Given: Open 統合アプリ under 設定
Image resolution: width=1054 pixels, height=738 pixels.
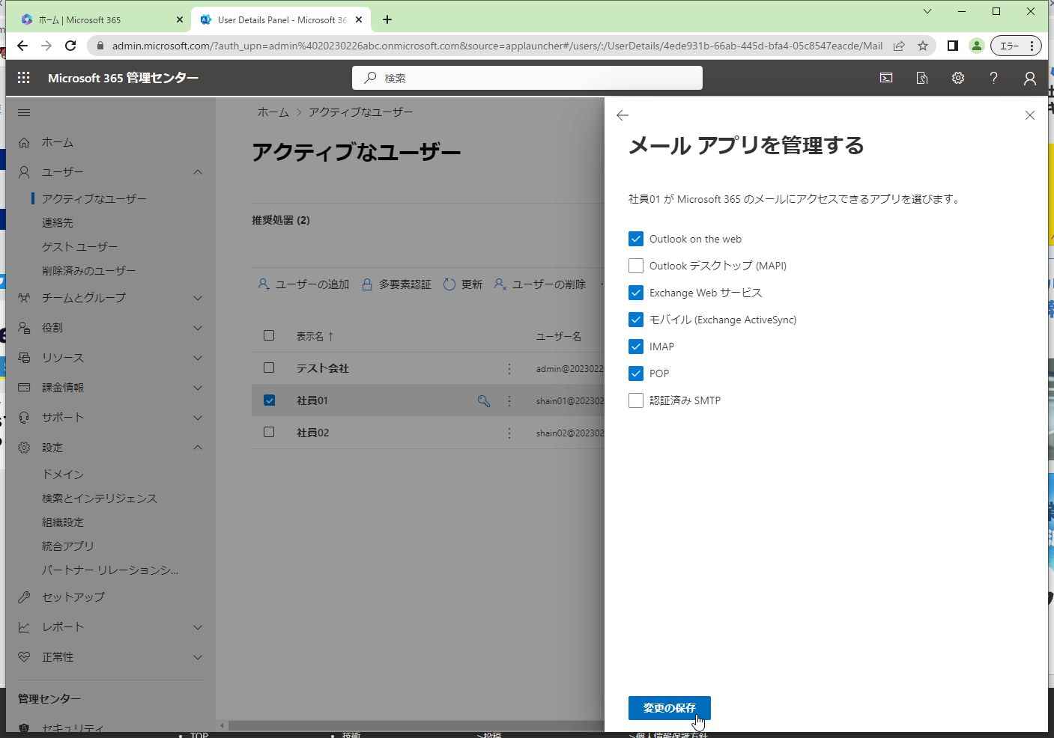Looking at the screenshot, I should (x=68, y=546).
